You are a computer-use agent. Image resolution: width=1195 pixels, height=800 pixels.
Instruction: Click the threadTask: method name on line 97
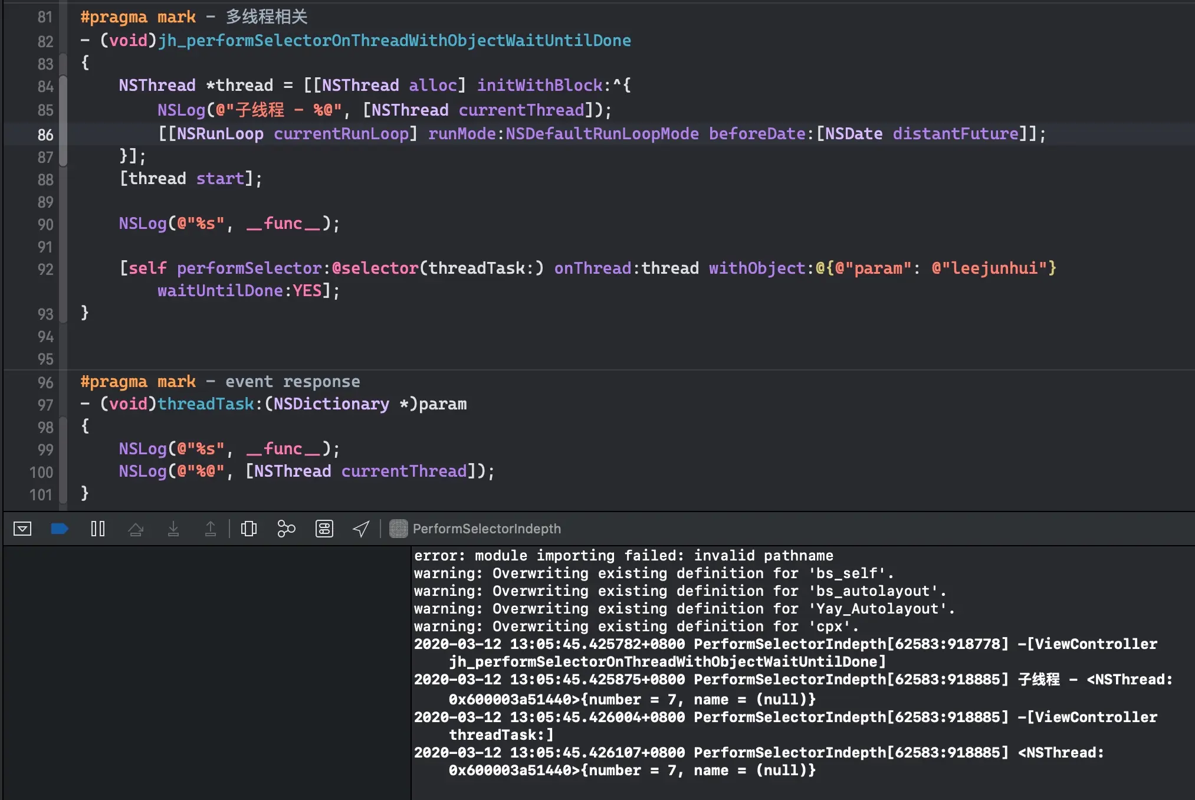point(206,404)
